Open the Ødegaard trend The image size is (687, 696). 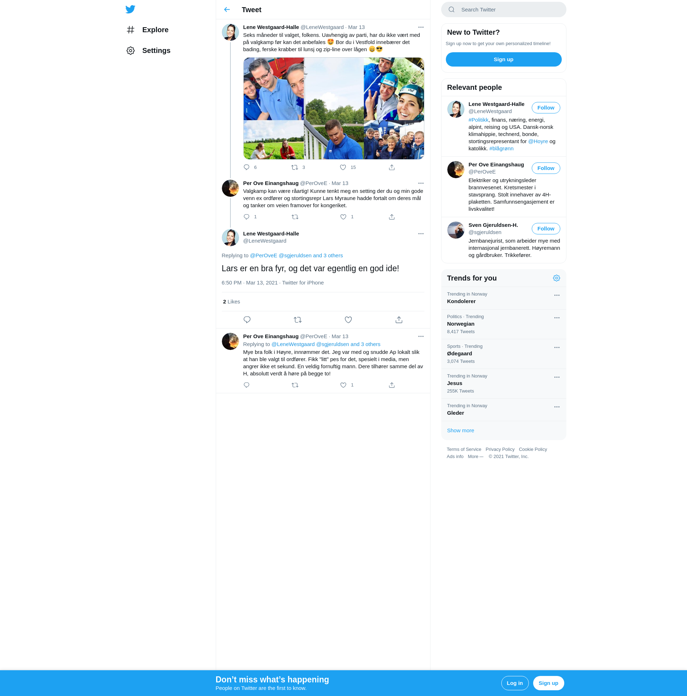point(503,354)
